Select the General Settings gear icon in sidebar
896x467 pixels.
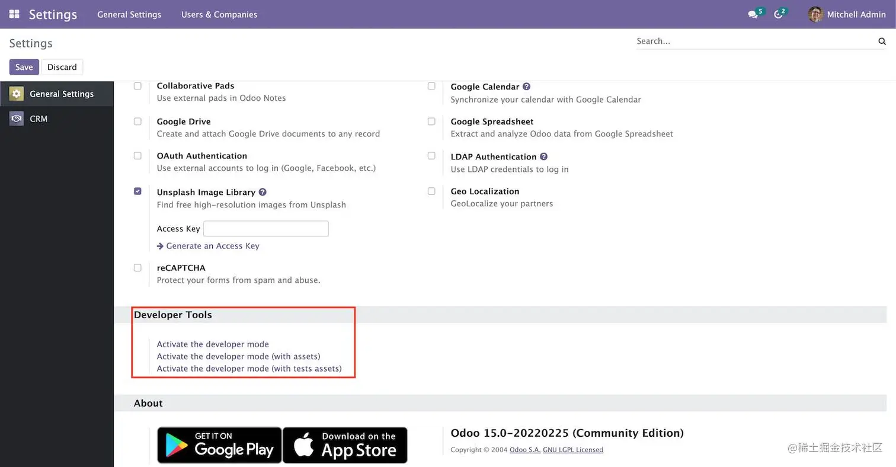point(16,93)
